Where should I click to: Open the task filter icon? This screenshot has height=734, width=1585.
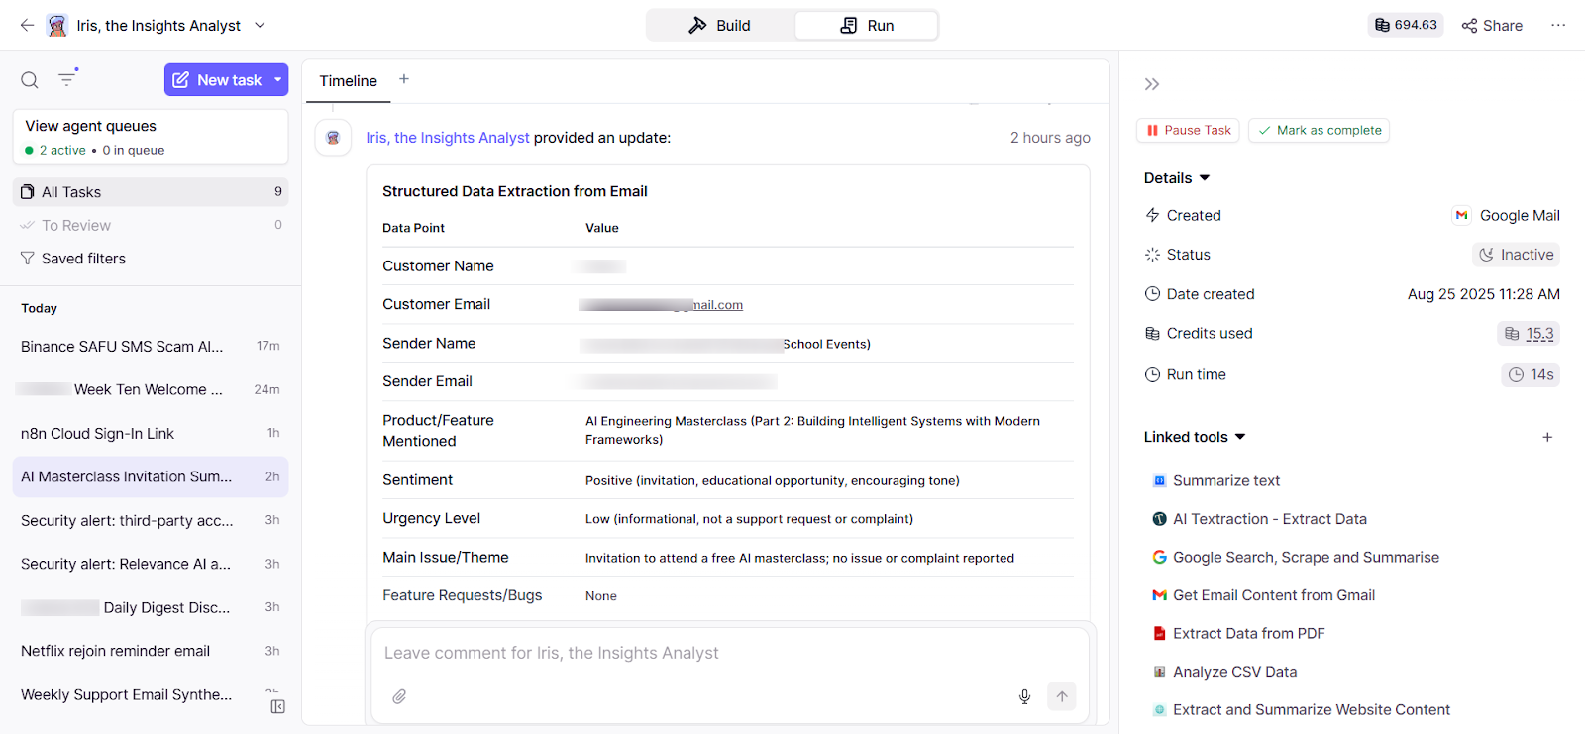tap(67, 78)
